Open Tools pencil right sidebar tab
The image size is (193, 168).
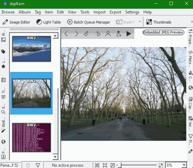click(190, 151)
